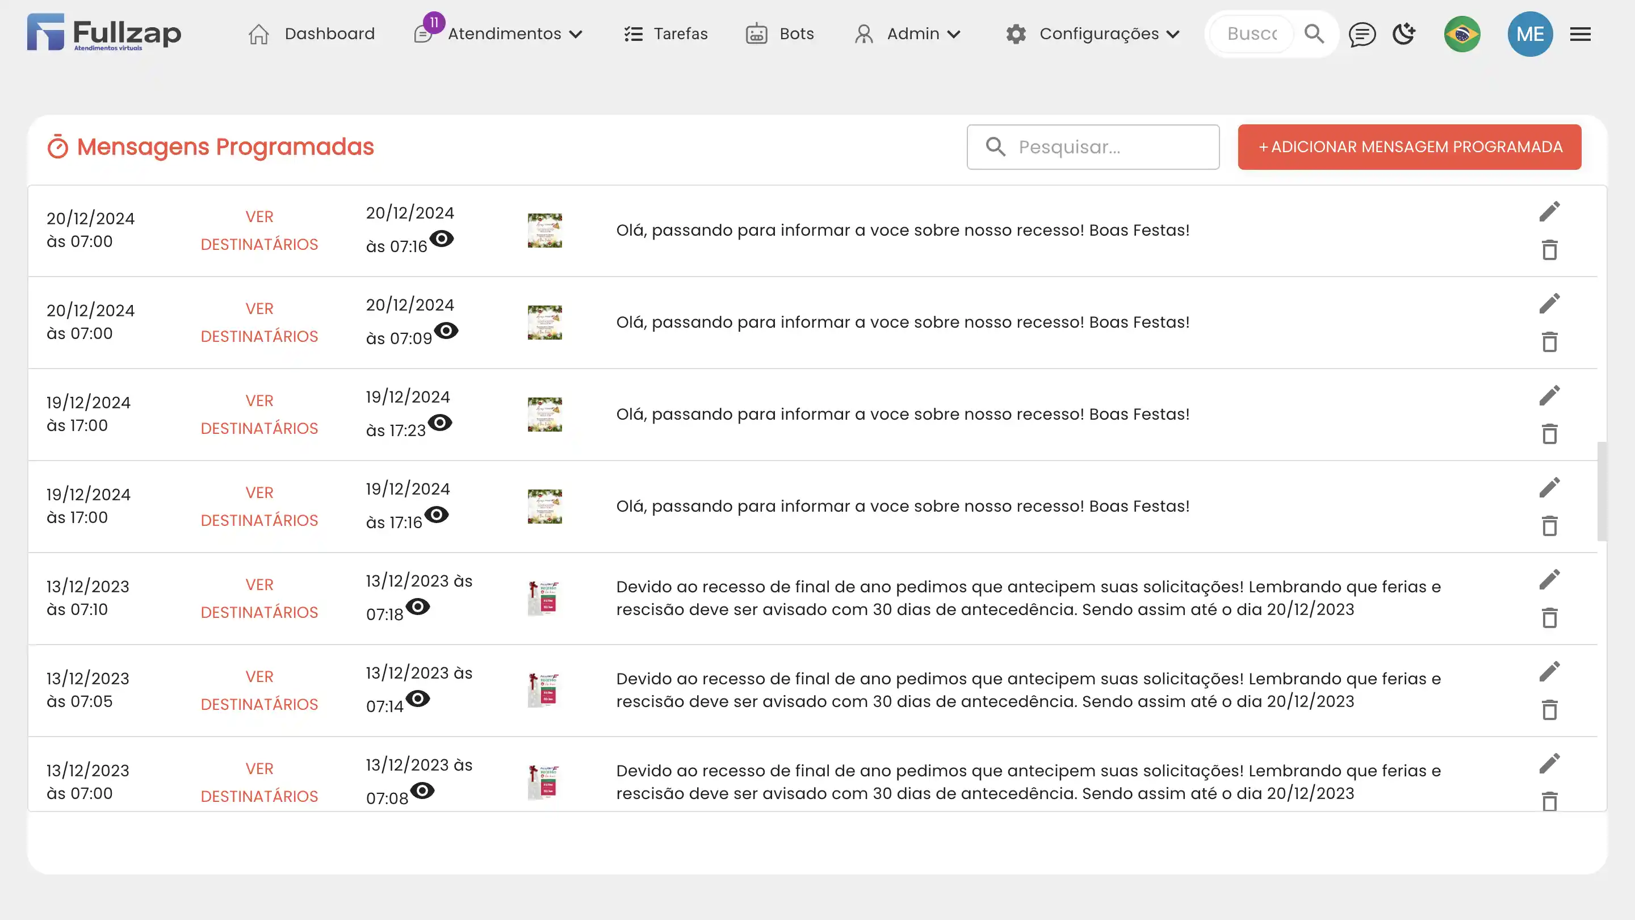1635x920 pixels.
Task: Open the hamburger menu in top bar
Action: [x=1580, y=34]
